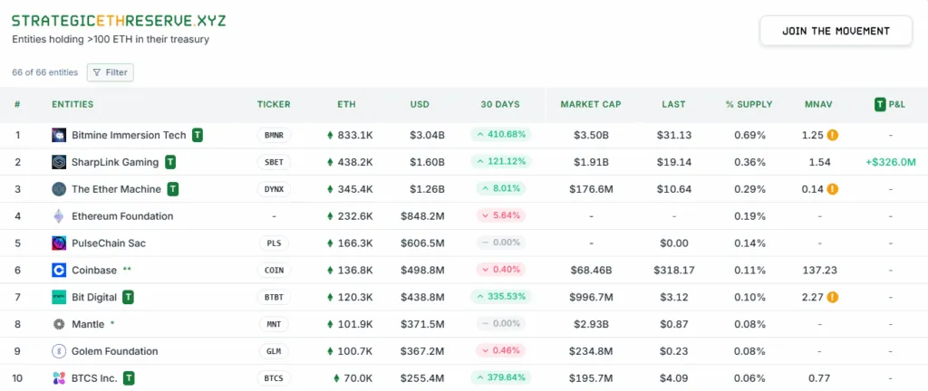Click the BTBT ticker pill

click(x=274, y=297)
